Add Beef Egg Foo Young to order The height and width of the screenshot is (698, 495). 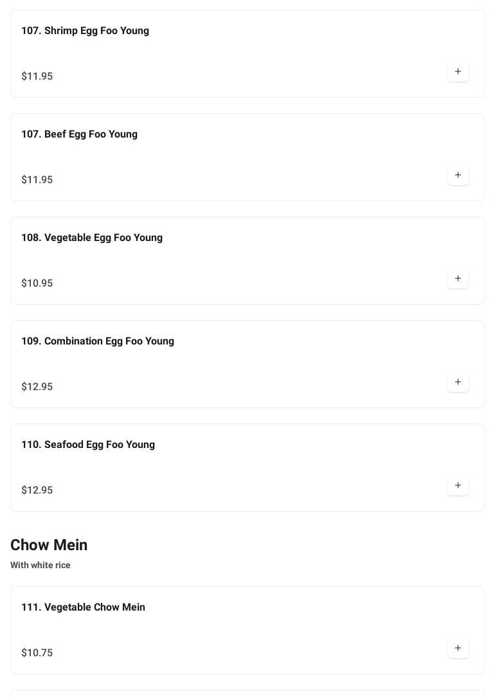[x=458, y=175]
